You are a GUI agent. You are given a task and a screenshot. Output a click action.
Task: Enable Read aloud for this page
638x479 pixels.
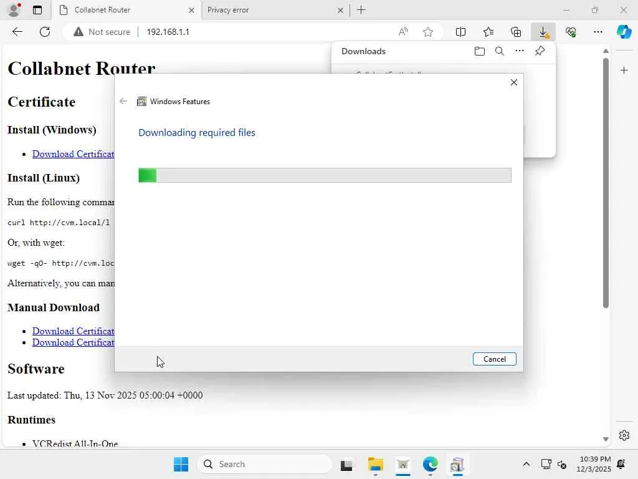[403, 32]
